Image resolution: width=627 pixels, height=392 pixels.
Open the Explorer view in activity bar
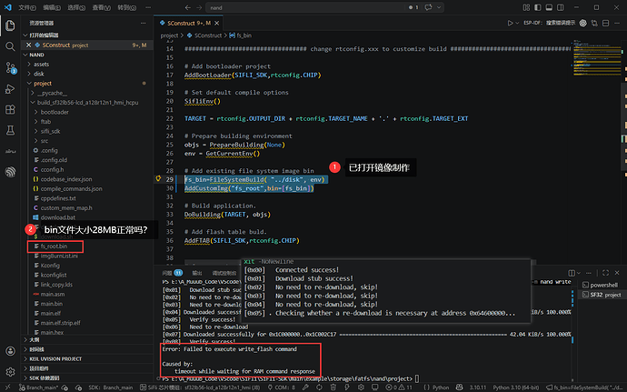[10, 25]
